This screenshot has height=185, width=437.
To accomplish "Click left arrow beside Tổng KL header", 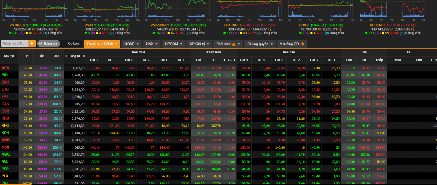I will pos(66,56).
